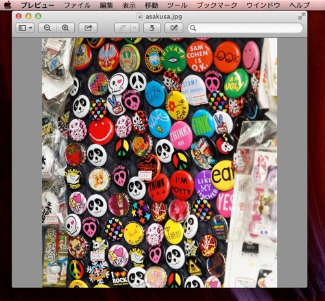Click the Share toolbar button
The width and height of the screenshot is (325, 301).
click(88, 28)
